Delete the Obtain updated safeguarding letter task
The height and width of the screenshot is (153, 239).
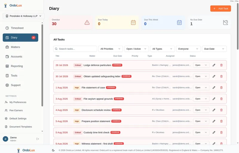pos(221,76)
